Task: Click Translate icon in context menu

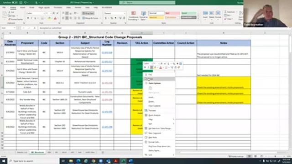Action: coord(146,110)
